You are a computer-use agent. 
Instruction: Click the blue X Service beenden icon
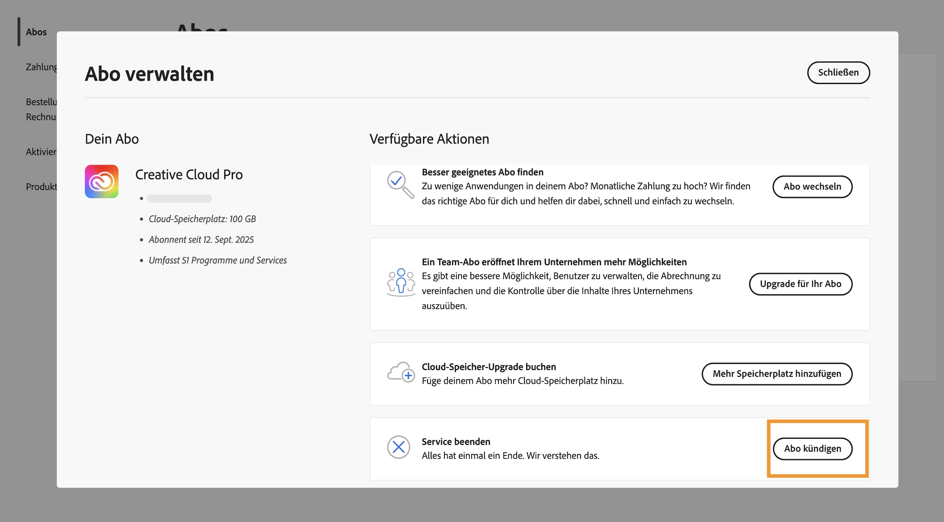pyautogui.click(x=398, y=447)
